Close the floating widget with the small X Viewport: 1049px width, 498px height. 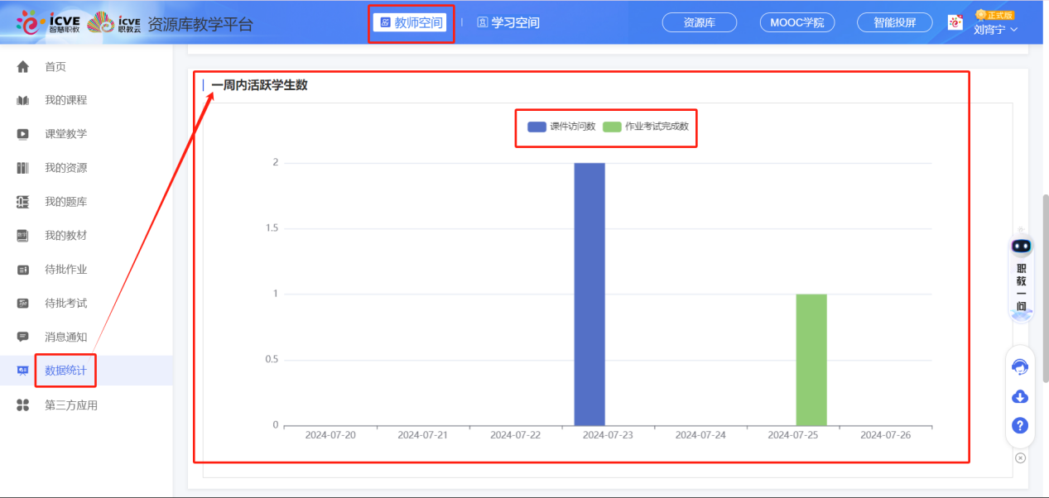click(1020, 457)
